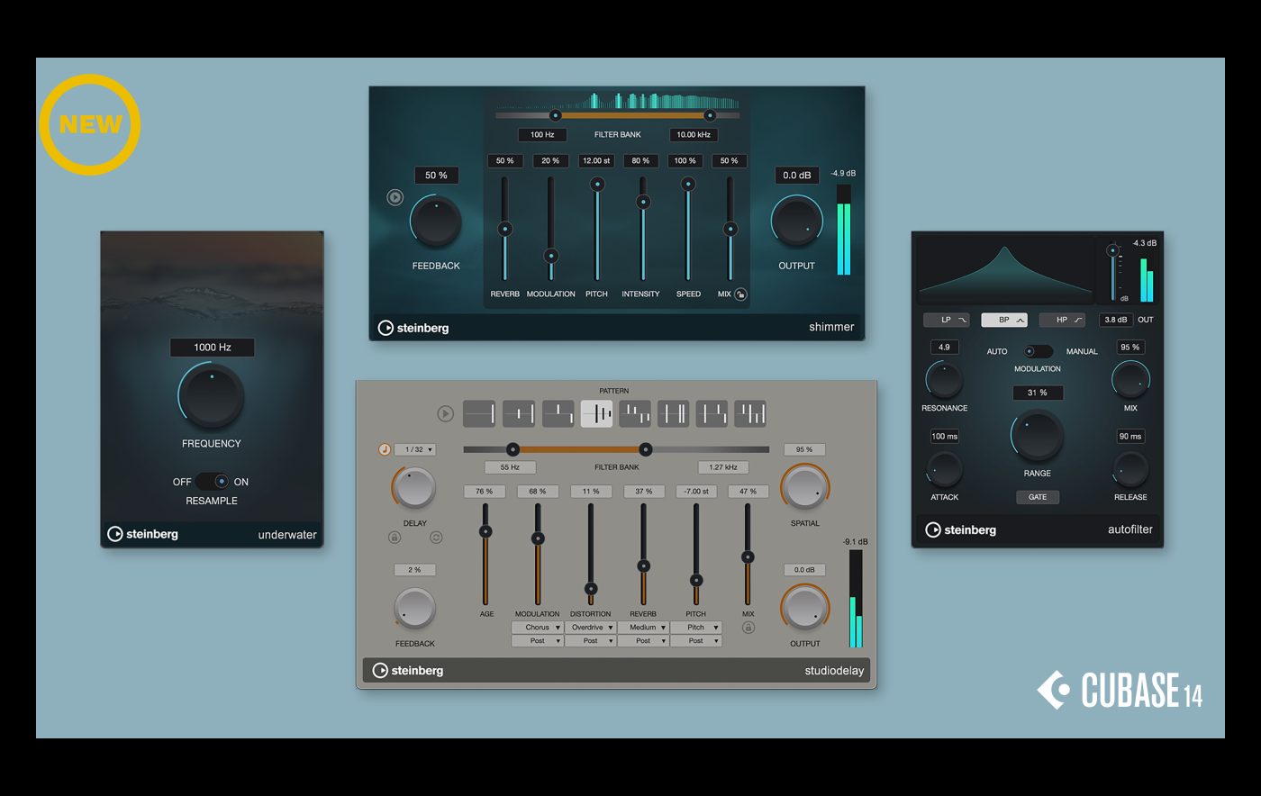Click the autofilter Resonance knob
The image size is (1261, 796).
(944, 380)
